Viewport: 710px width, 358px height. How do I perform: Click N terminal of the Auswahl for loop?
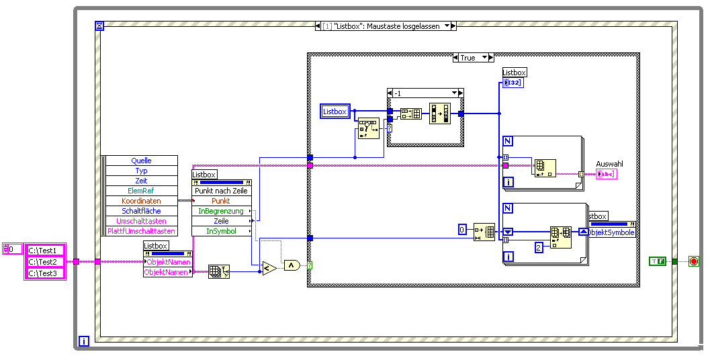point(508,141)
